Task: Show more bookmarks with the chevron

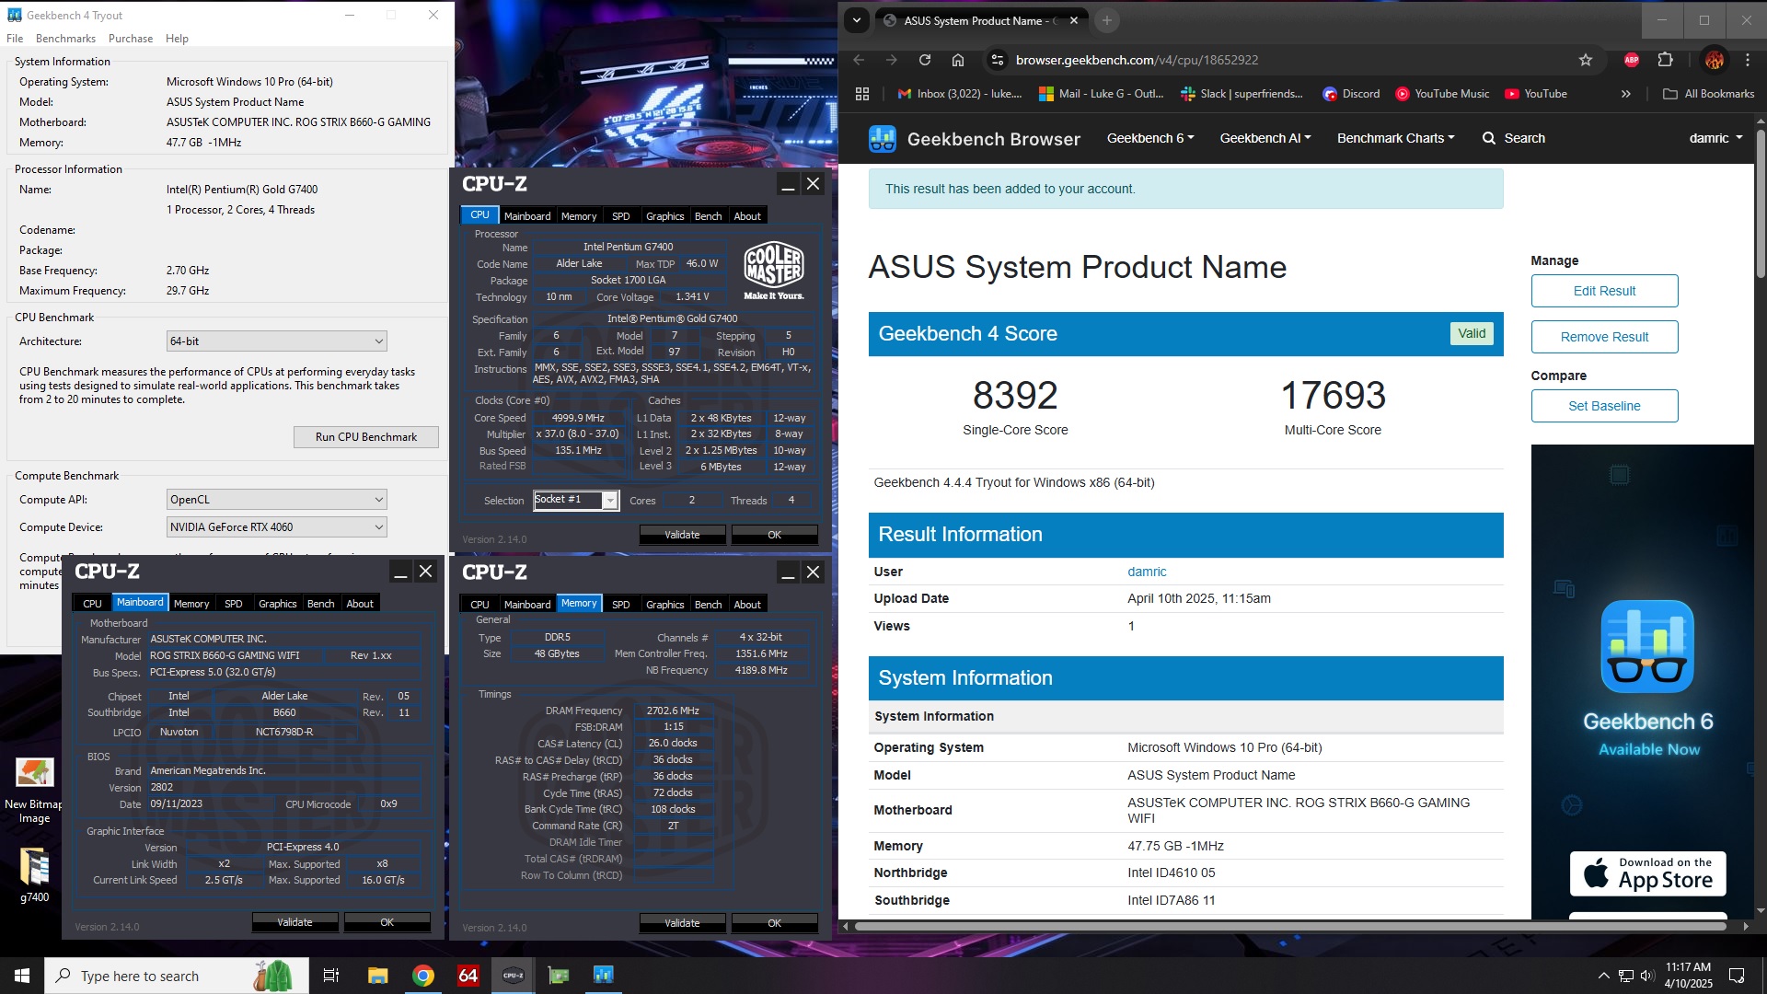Action: click(1625, 94)
